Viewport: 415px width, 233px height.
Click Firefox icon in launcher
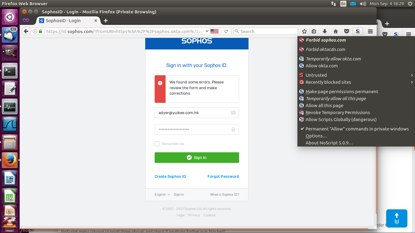pyautogui.click(x=10, y=160)
